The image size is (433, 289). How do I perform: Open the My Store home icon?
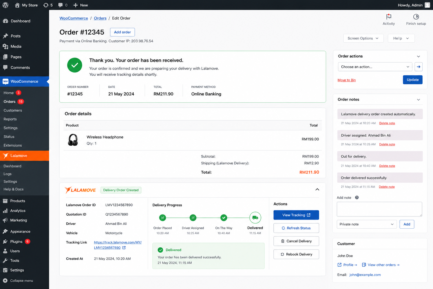click(17, 5)
